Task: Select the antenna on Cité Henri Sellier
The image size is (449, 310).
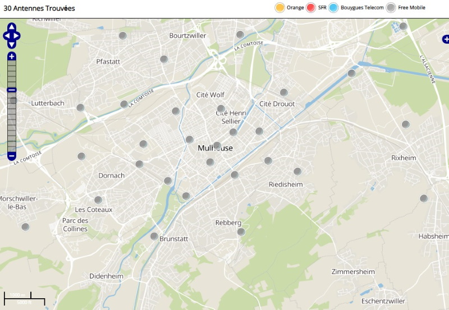Action: (x=221, y=109)
